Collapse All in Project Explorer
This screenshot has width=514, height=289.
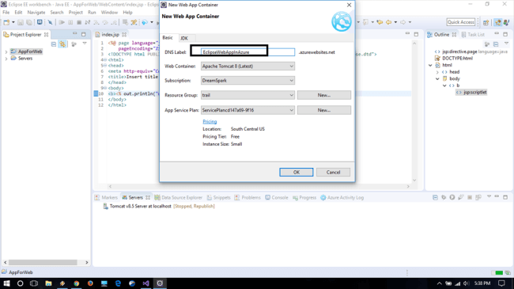click(54, 44)
